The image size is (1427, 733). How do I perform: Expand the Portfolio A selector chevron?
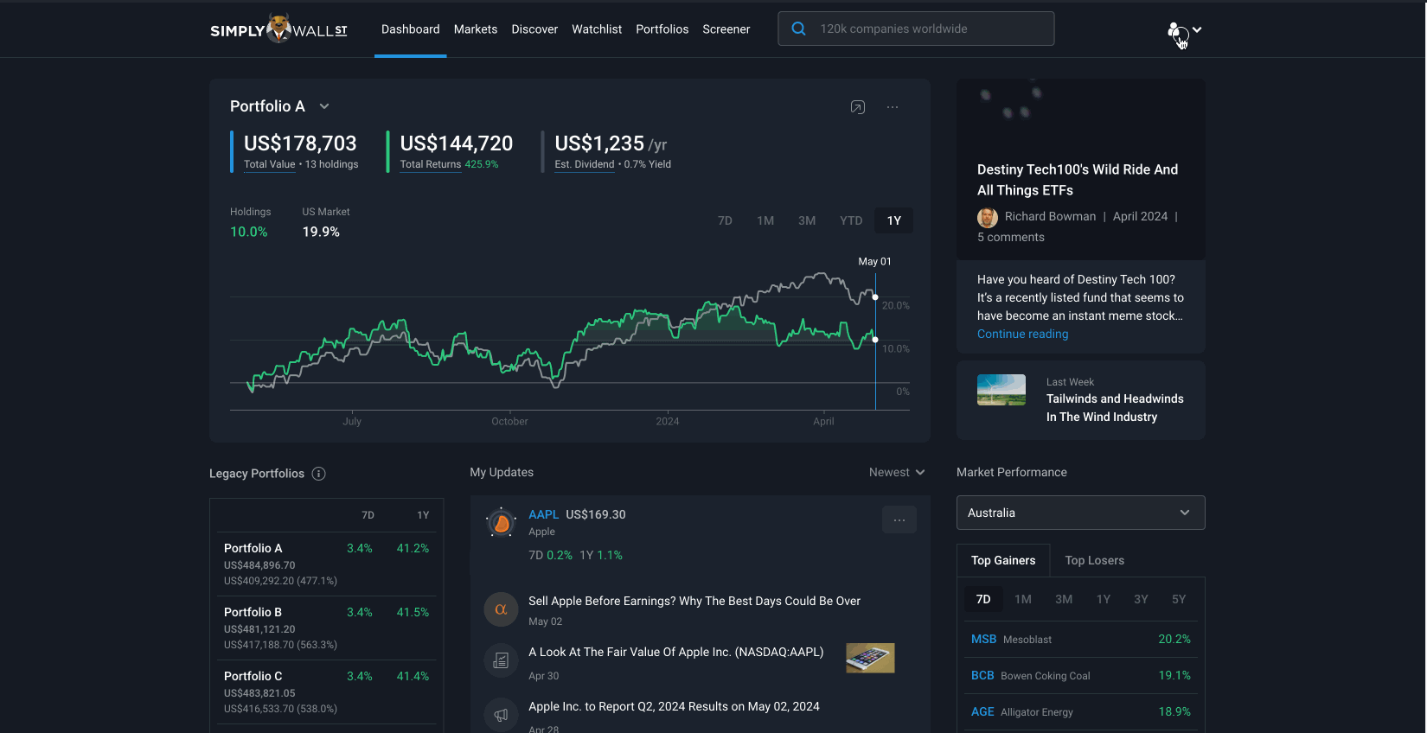(324, 106)
